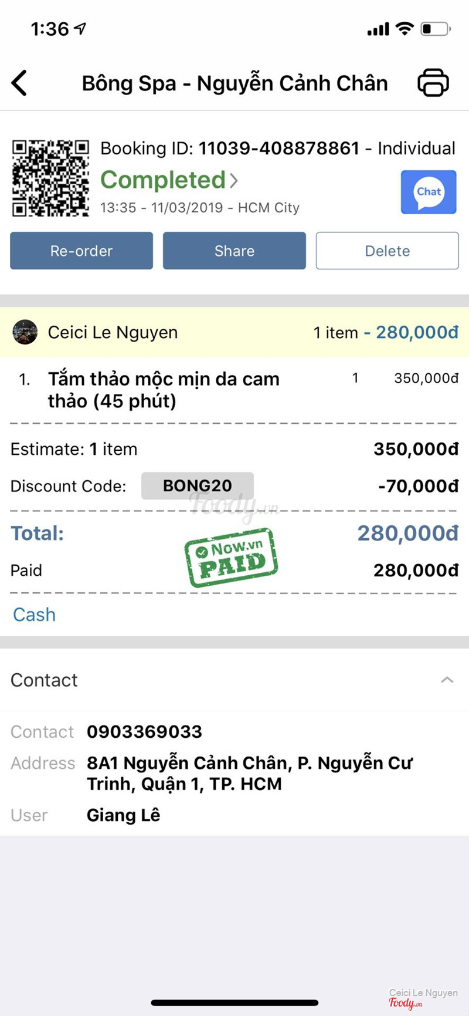Tap the BONG20 discount code chip

pos(197,486)
